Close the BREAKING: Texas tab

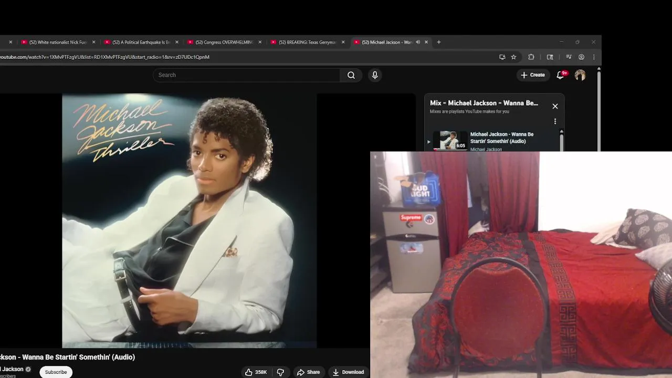(x=343, y=42)
